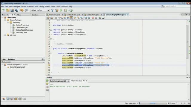Close the ContohJPopUpMenu.java editor tab
The image size is (191, 107).
tap(128, 15)
